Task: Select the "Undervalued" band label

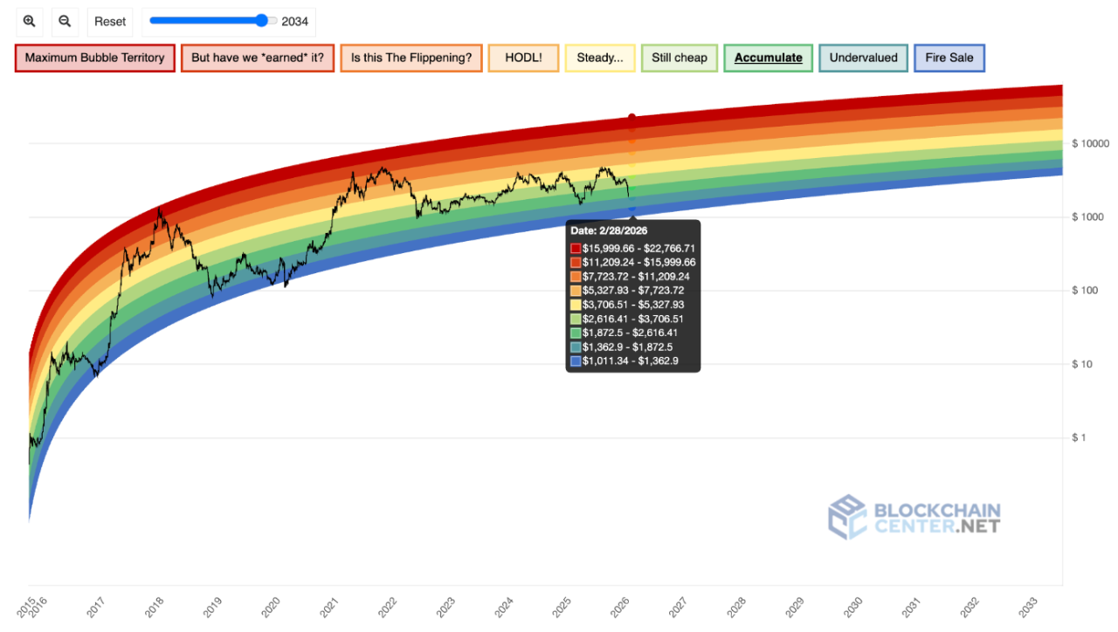Action: tap(863, 57)
